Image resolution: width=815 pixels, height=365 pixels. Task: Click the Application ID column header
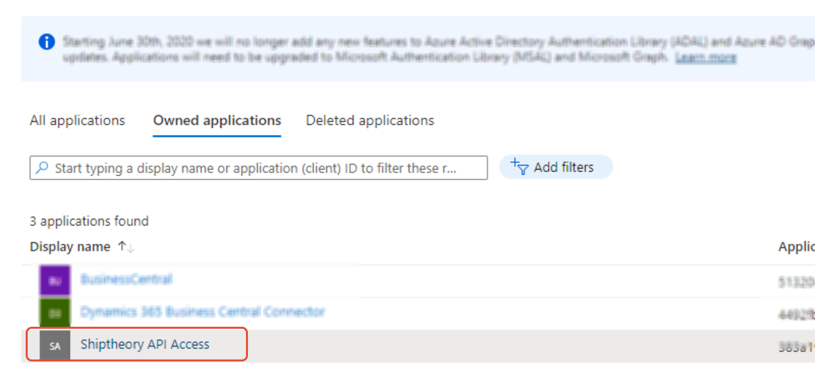point(796,247)
